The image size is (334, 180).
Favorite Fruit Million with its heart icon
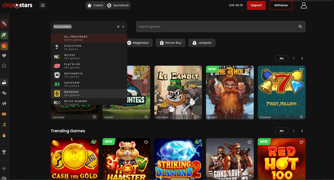[x=301, y=70]
